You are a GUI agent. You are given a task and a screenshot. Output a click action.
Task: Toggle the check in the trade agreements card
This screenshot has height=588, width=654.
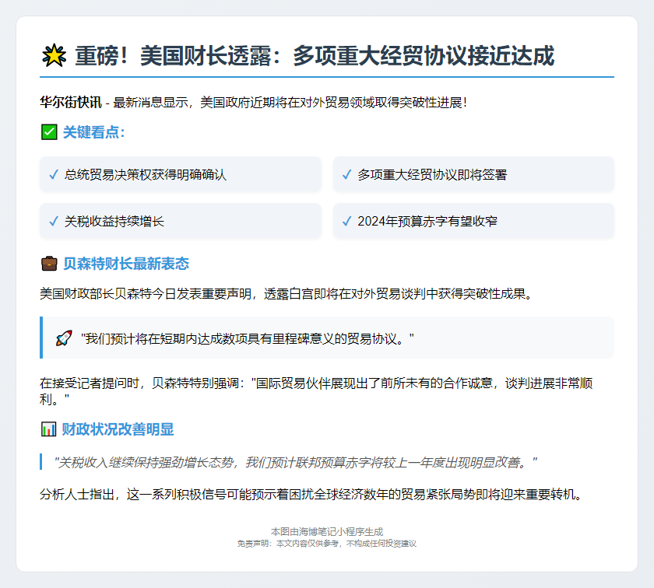(345, 174)
